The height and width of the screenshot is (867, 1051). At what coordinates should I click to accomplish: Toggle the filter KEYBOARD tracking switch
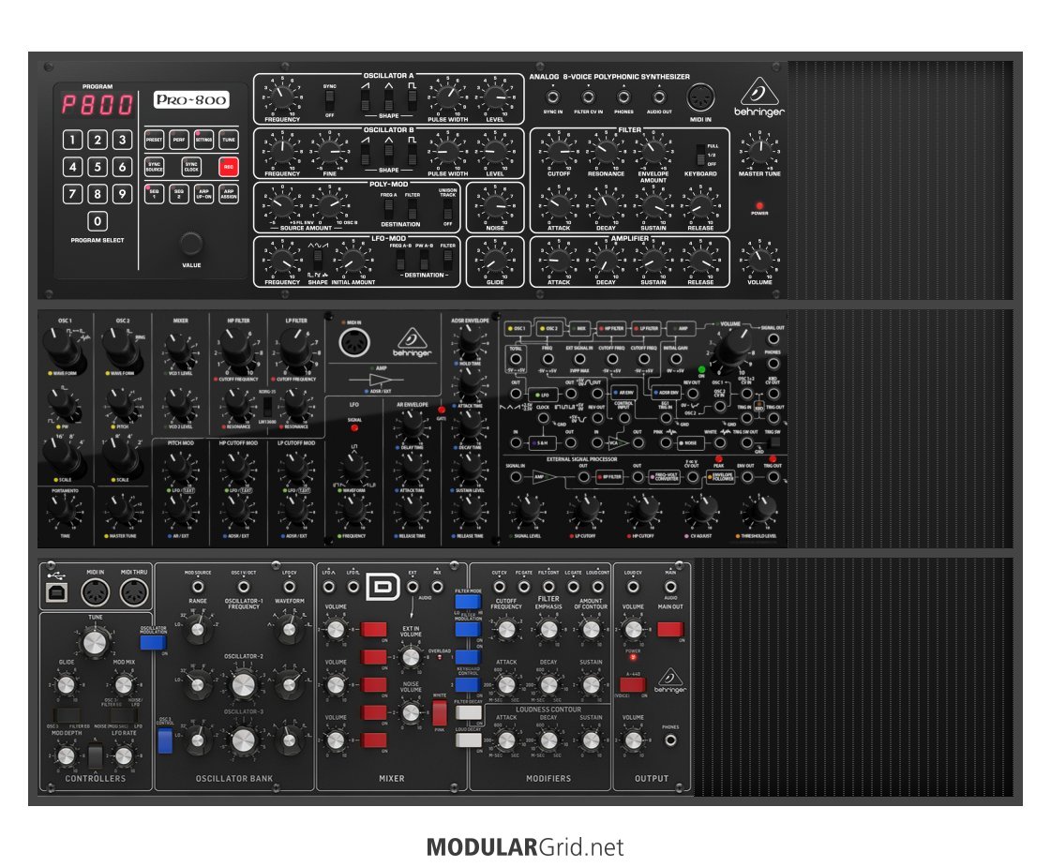(x=700, y=155)
